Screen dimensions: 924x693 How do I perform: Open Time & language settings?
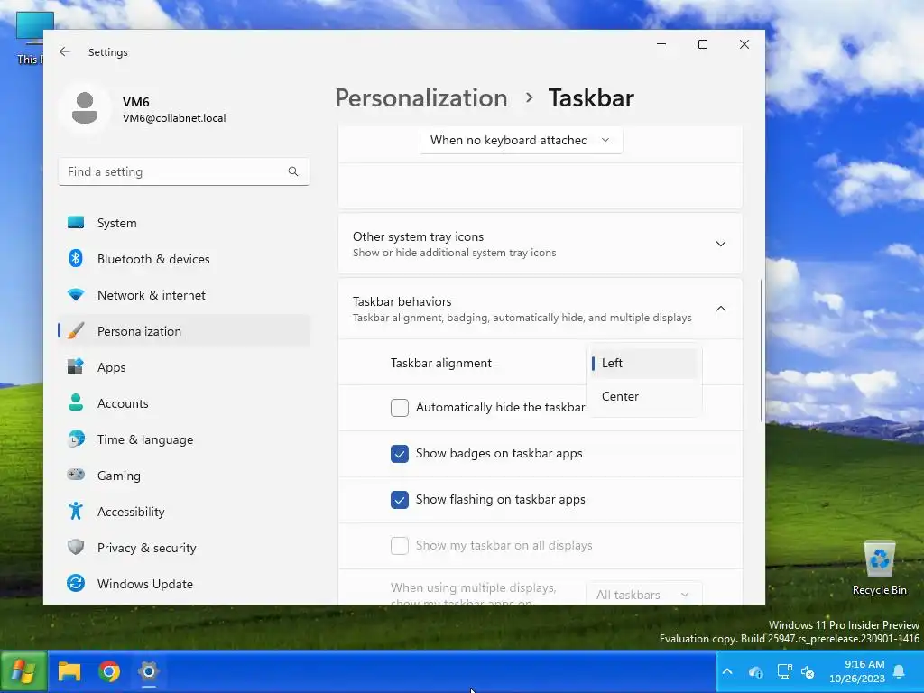click(184, 439)
